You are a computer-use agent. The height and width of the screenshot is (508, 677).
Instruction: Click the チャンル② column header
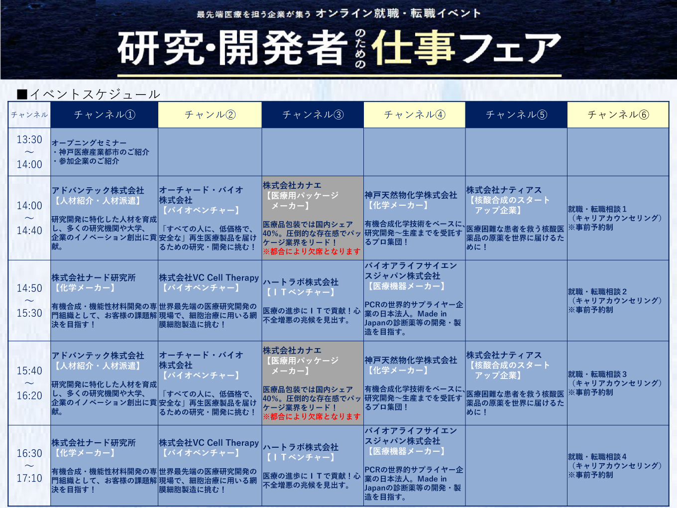click(x=210, y=115)
